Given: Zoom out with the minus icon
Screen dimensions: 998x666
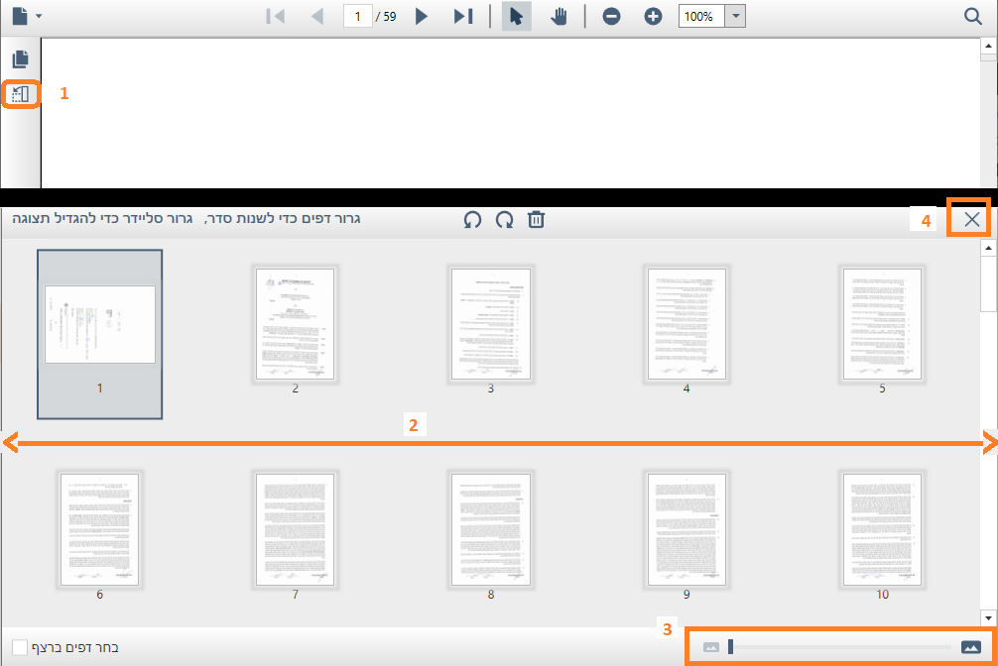Looking at the screenshot, I should pos(611,17).
